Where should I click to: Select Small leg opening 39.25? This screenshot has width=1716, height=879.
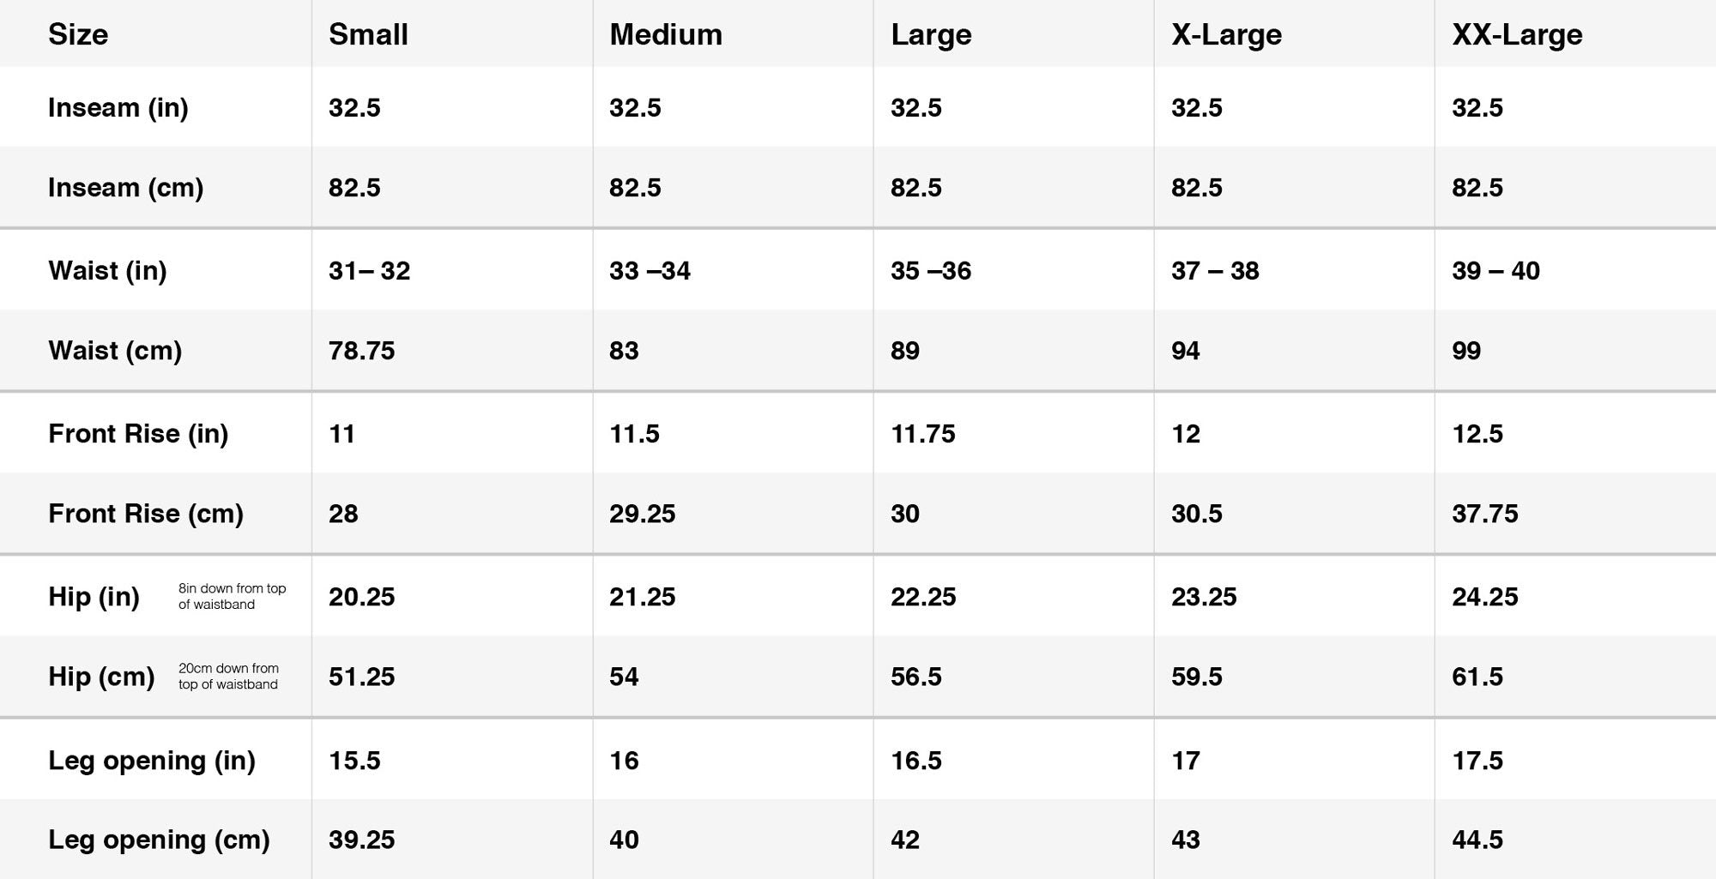tap(362, 840)
